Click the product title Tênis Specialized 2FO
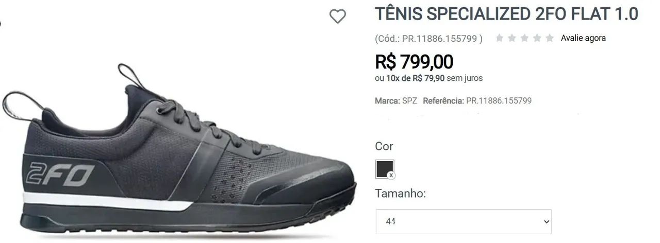Viewport: 660px width, 243px height. [506, 14]
